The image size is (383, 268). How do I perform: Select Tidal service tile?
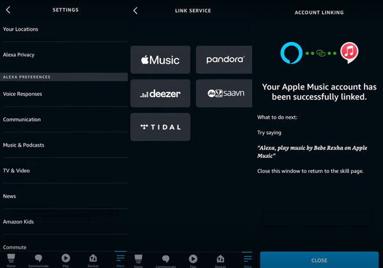[x=160, y=127]
